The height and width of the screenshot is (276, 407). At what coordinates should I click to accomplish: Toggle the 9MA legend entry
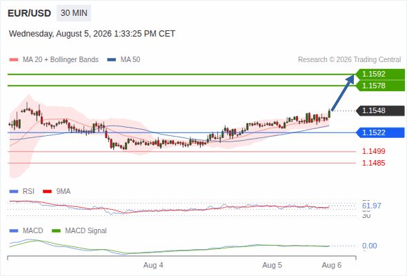point(57,191)
